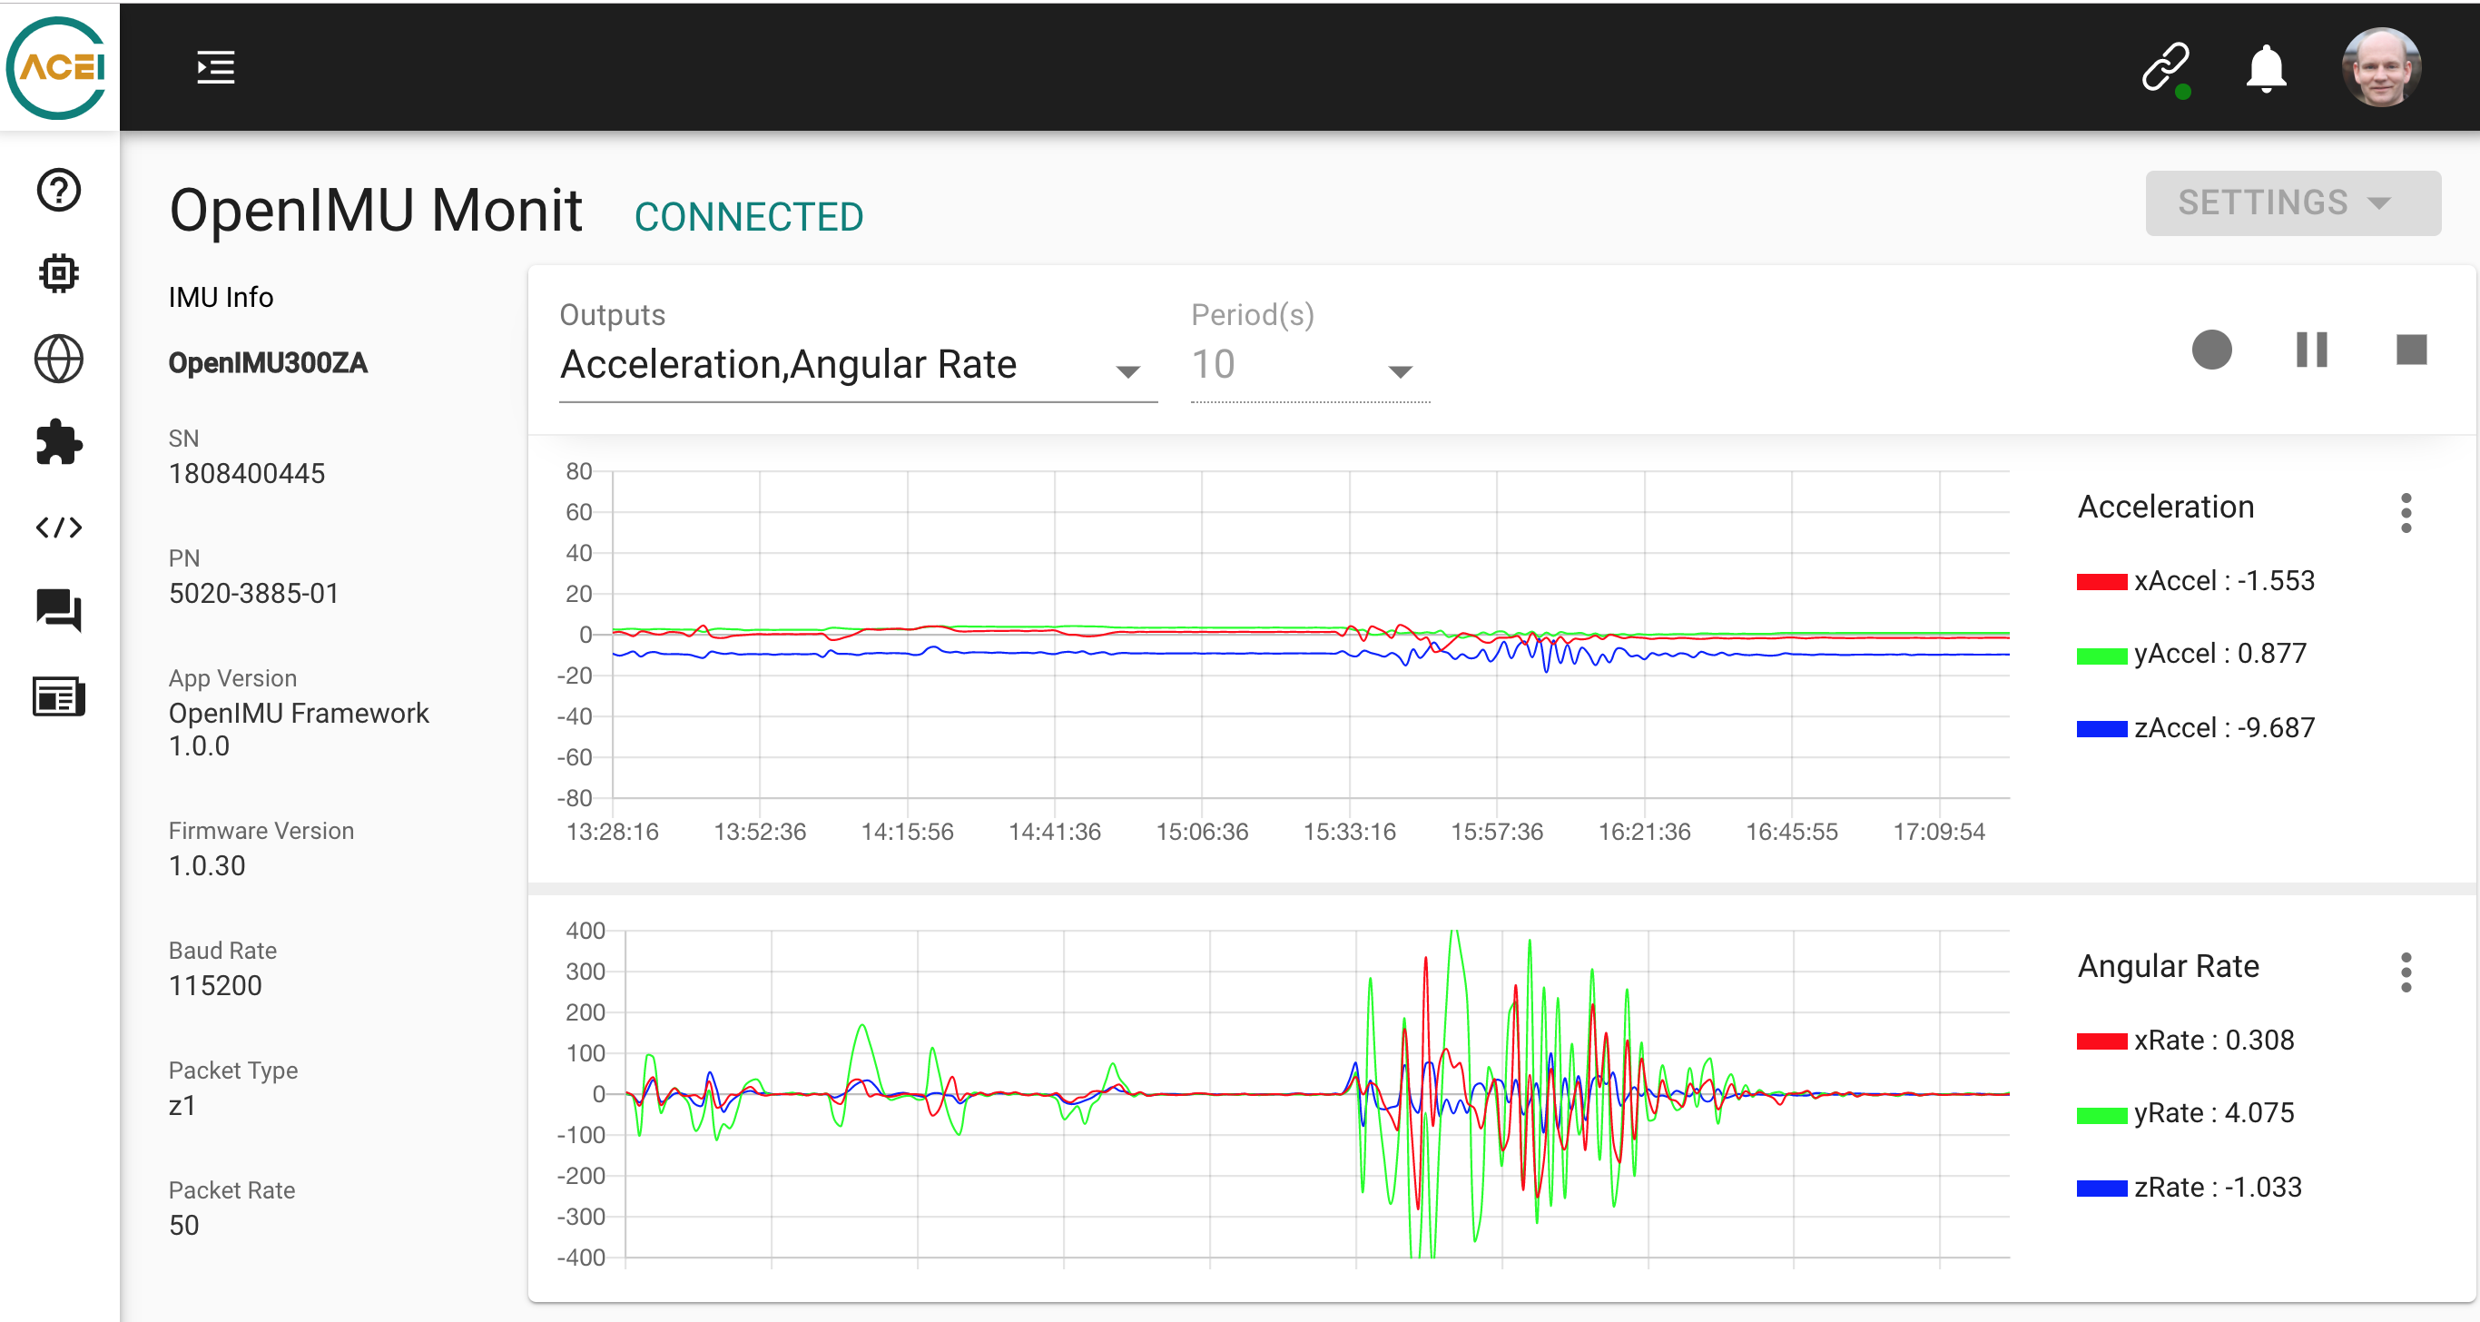Open the news page sidebar icon

(x=59, y=696)
